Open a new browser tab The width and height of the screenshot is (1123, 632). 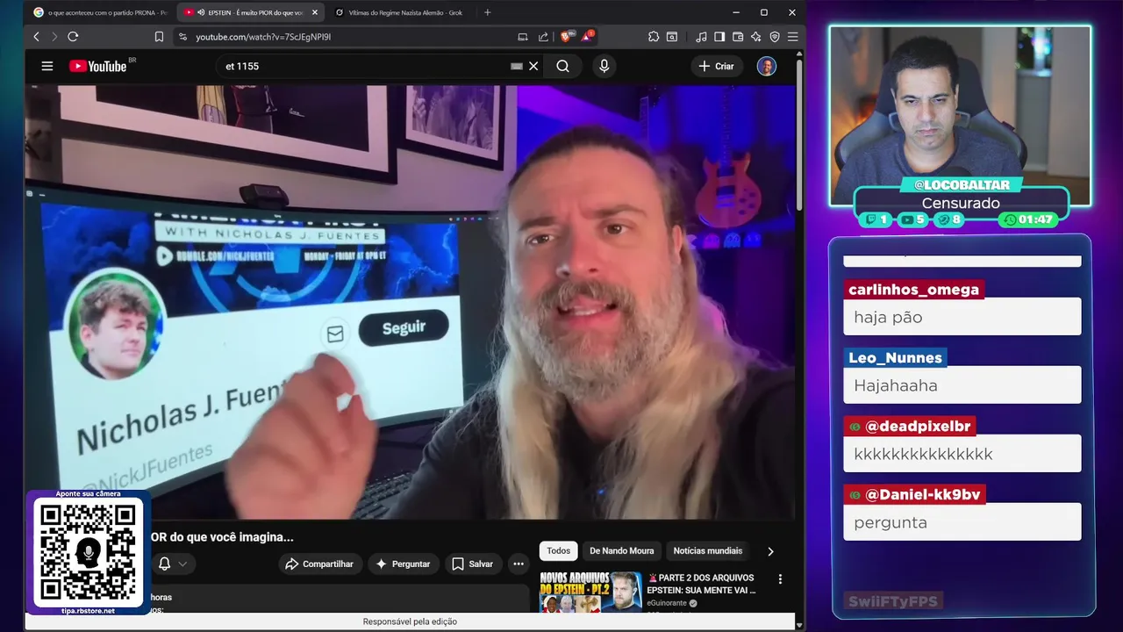click(488, 12)
